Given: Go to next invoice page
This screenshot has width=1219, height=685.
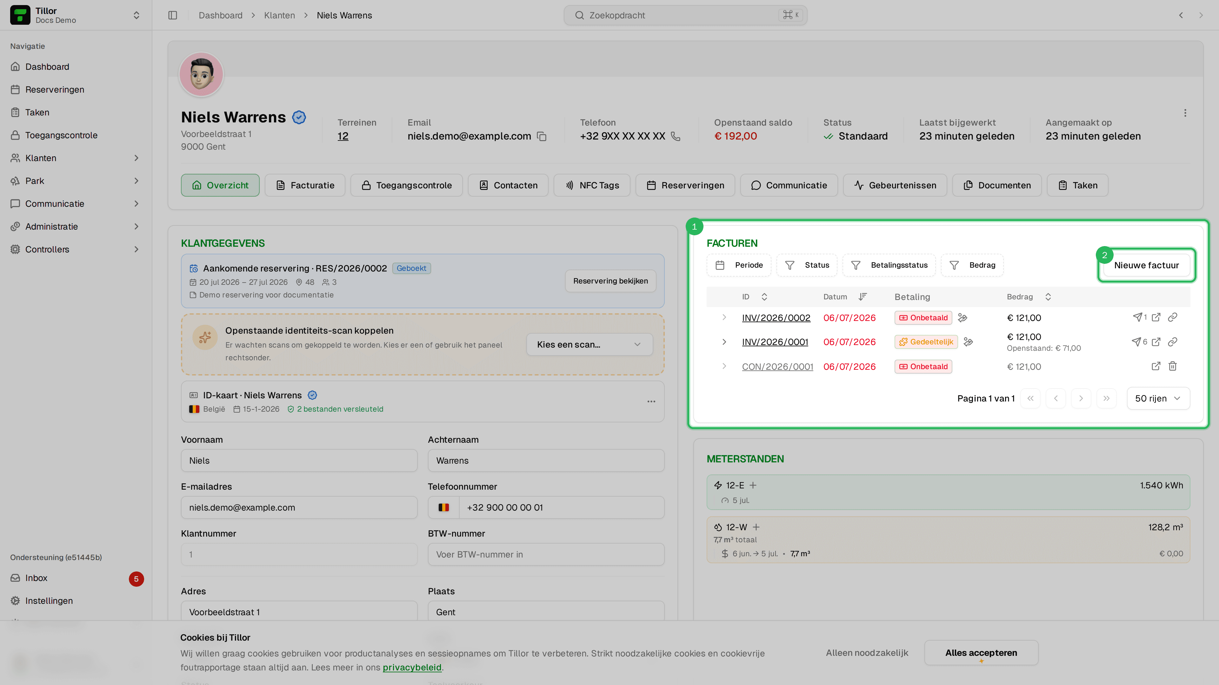Looking at the screenshot, I should [x=1081, y=399].
